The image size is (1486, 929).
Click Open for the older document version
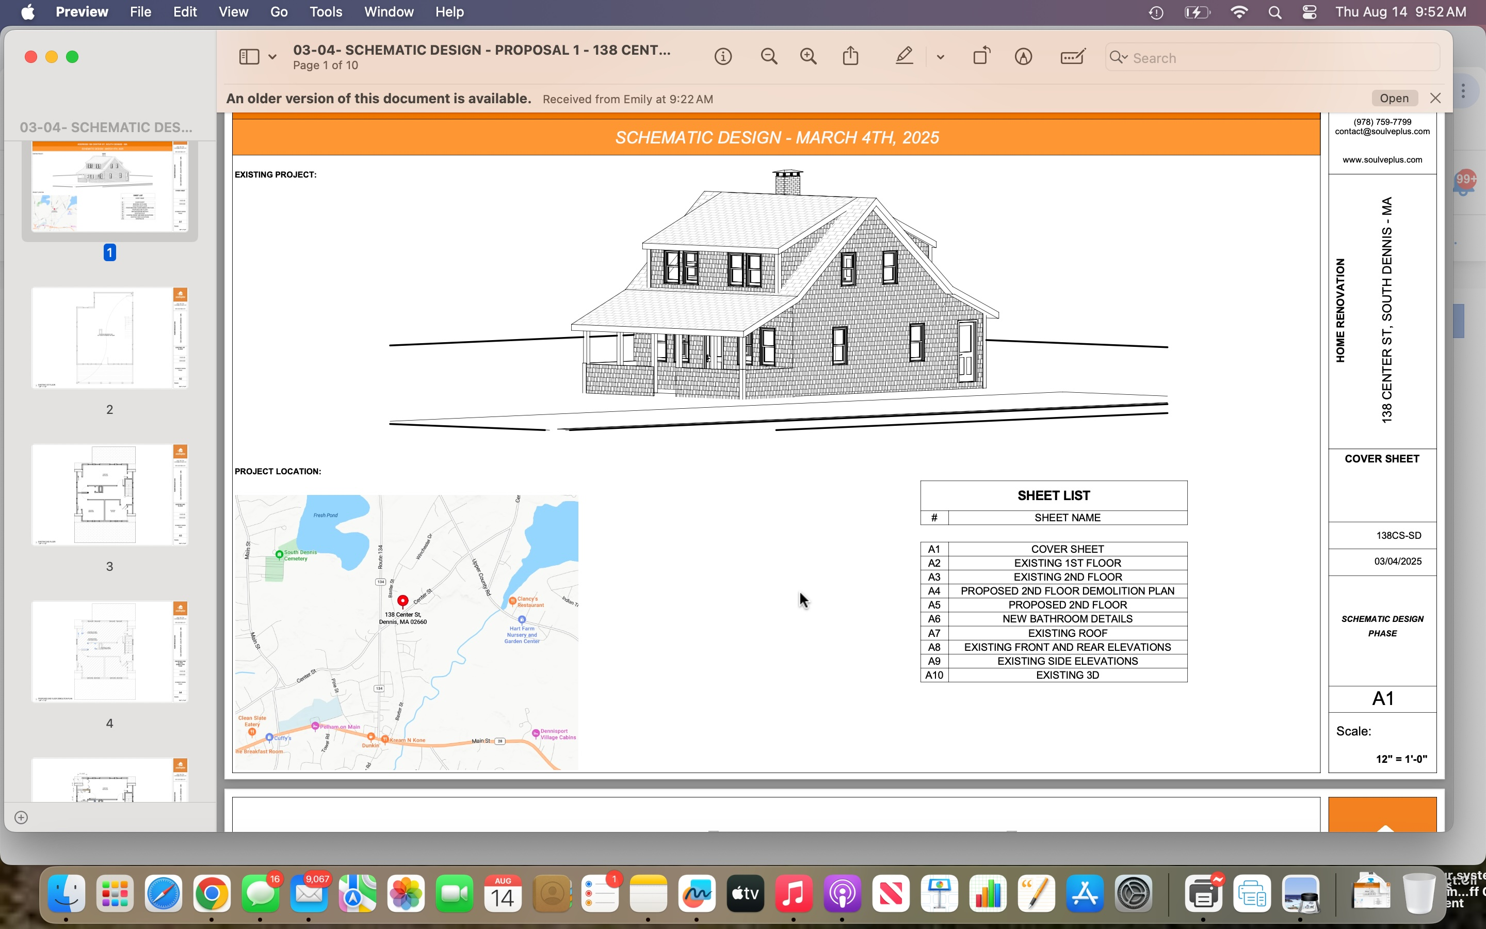pos(1394,98)
